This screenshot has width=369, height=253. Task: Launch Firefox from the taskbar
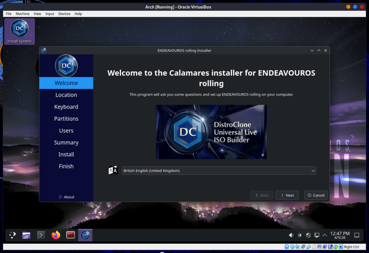(55, 235)
